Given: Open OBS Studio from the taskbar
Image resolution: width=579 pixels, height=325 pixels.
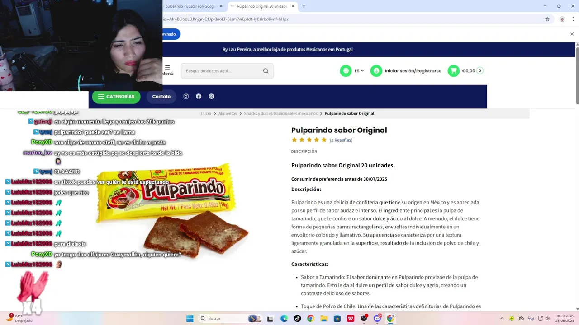Looking at the screenshot, I should click(364, 318).
